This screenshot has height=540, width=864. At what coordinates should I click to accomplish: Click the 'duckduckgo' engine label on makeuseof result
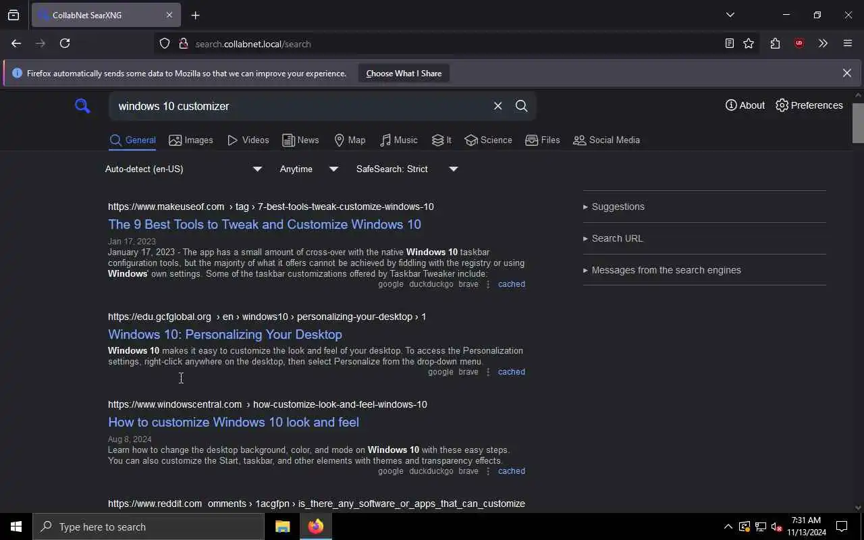pyautogui.click(x=431, y=284)
